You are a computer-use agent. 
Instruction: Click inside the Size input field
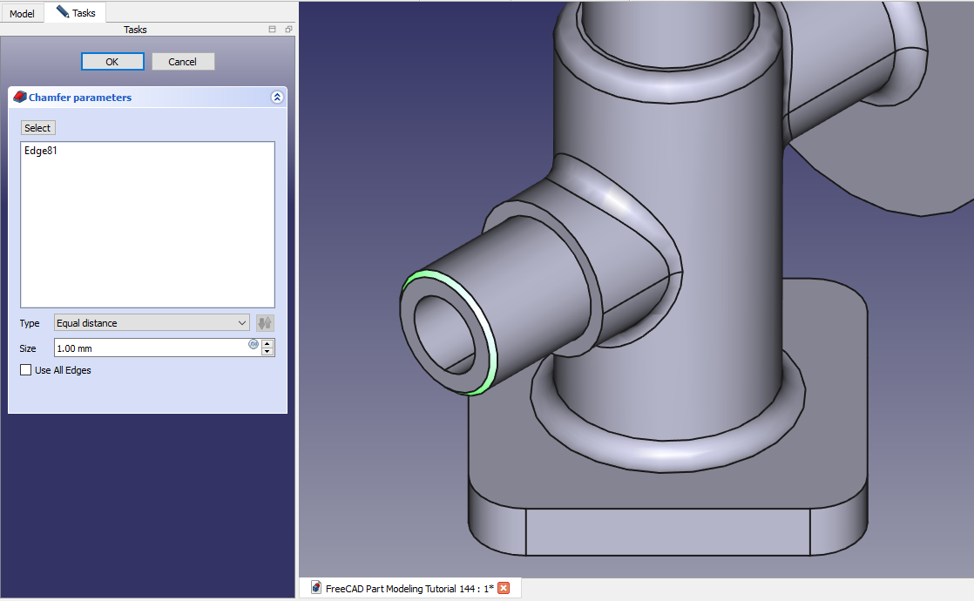pos(148,348)
